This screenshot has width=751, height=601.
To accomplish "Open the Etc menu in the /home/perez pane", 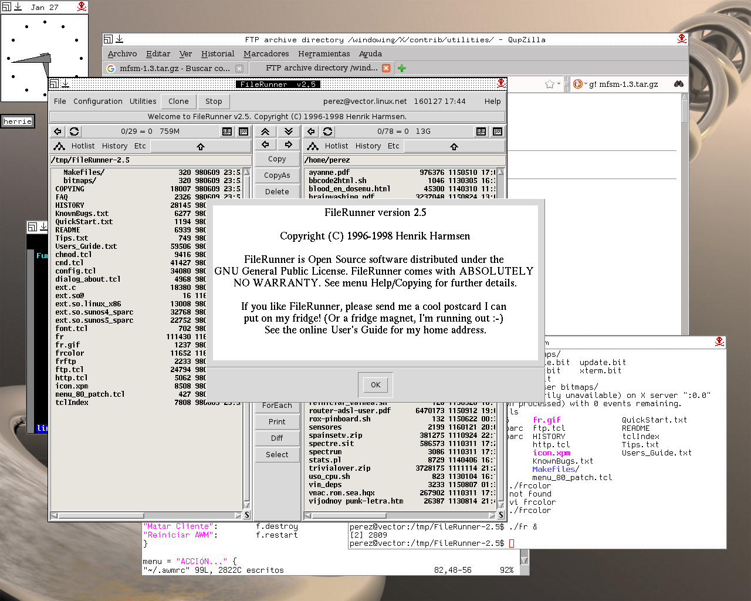I will click(393, 146).
